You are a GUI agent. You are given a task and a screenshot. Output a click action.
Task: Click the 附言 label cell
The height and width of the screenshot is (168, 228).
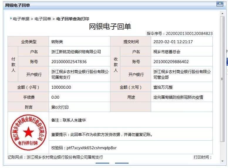tap(28, 107)
